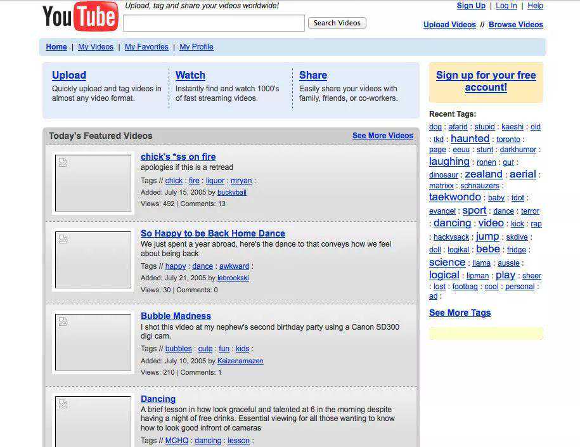Click the So Happy Dance video thumbnail

pyautogui.click(x=93, y=260)
